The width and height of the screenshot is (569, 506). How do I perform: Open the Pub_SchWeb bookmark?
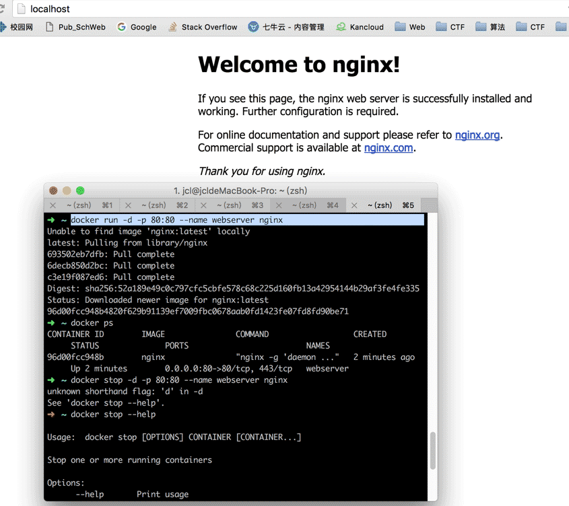pyautogui.click(x=75, y=27)
